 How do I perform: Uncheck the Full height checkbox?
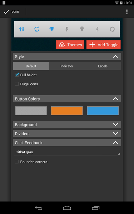[x=17, y=75]
